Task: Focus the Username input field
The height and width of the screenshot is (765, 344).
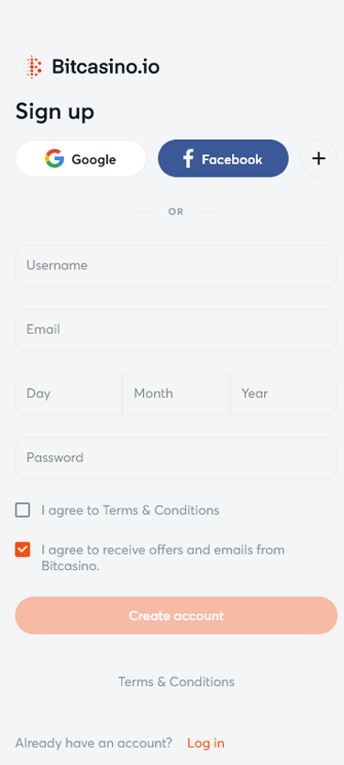Action: tap(176, 266)
